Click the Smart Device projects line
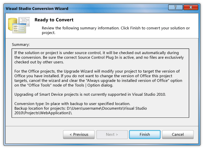This screenshot has height=149, width=204. pyautogui.click(x=90, y=94)
